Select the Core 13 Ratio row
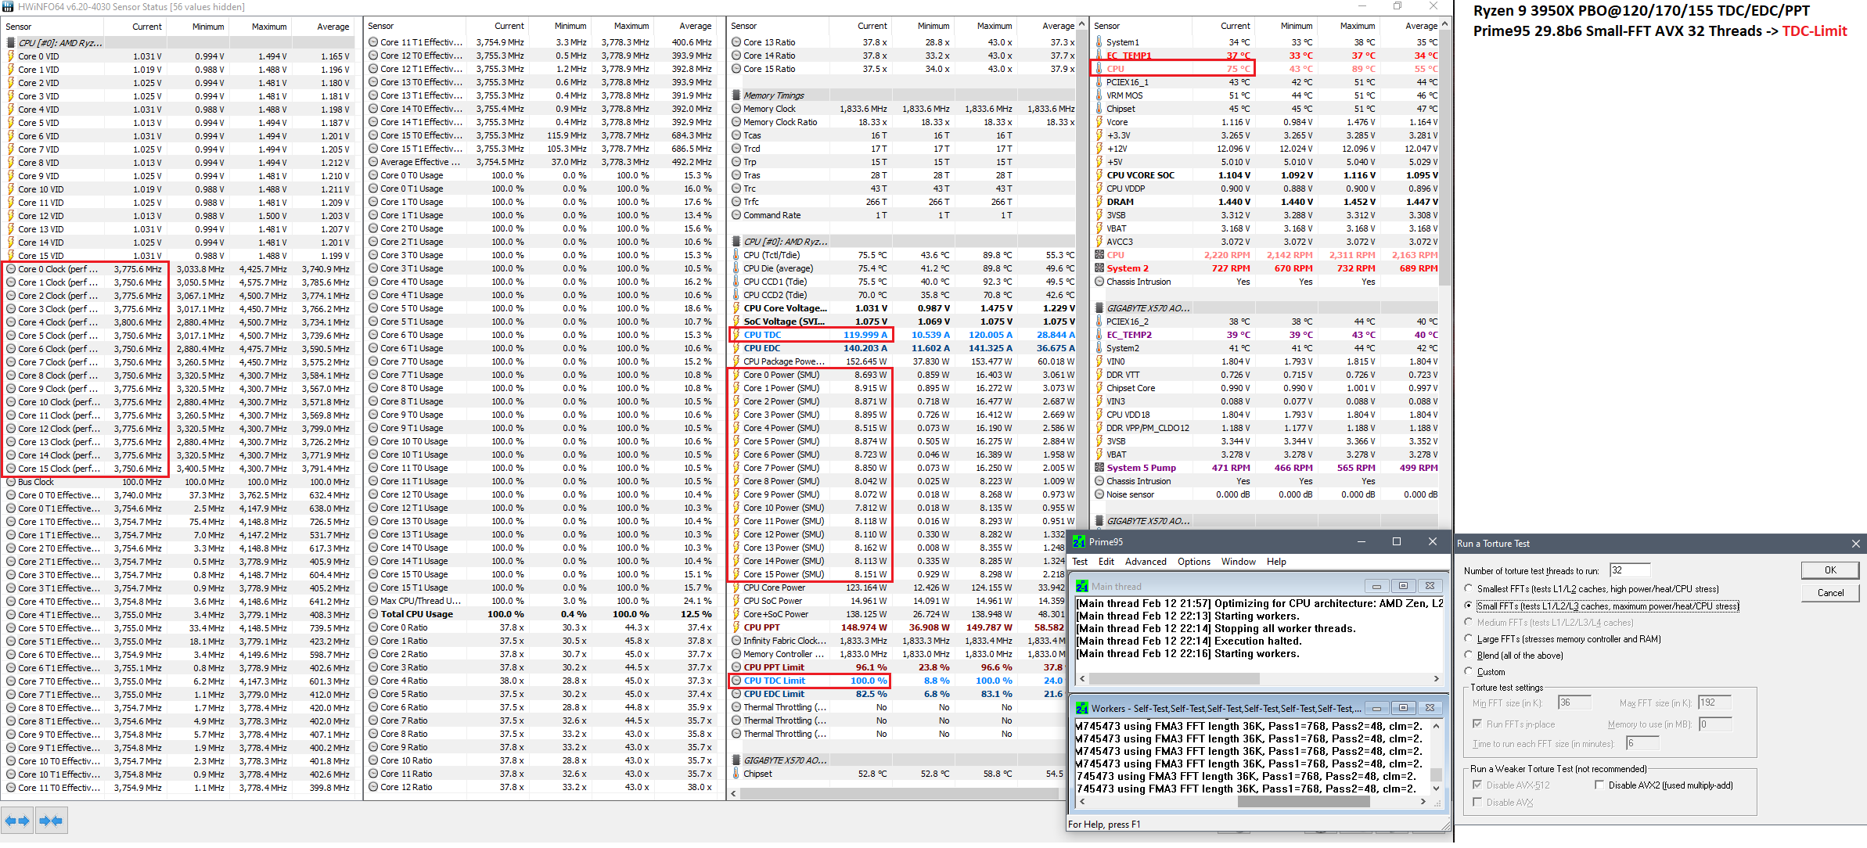The height and width of the screenshot is (848, 1867). click(x=902, y=42)
